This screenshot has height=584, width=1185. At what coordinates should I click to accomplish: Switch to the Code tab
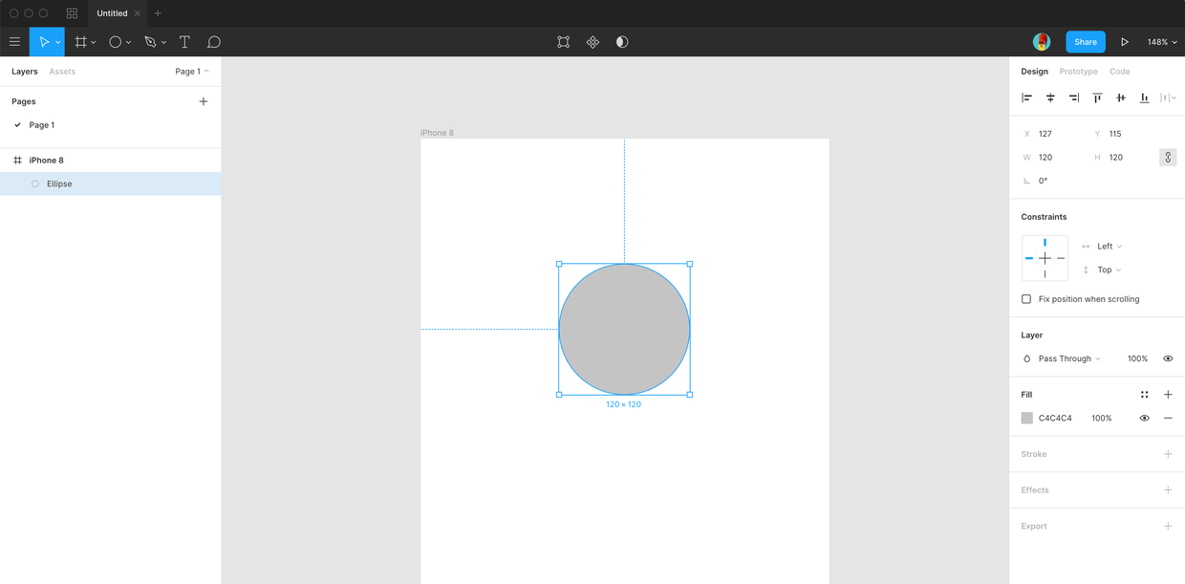pyautogui.click(x=1120, y=72)
